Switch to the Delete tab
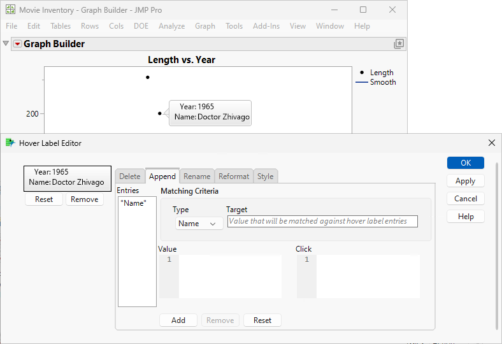This screenshot has width=502, height=344. click(130, 176)
